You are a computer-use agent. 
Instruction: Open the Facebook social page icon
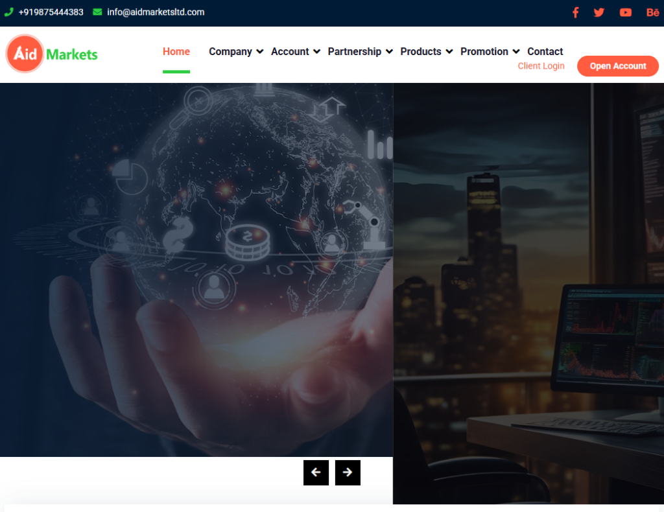click(575, 12)
